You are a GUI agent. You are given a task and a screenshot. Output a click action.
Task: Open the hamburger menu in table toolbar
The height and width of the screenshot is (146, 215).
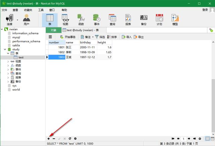[50, 37]
